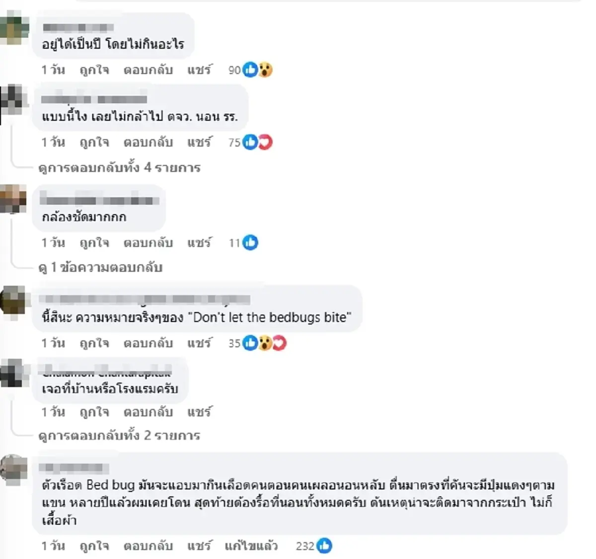The height and width of the screenshot is (559, 596).
Task: Open the 1 วัน timestamp of the first comment
Action: coord(53,70)
